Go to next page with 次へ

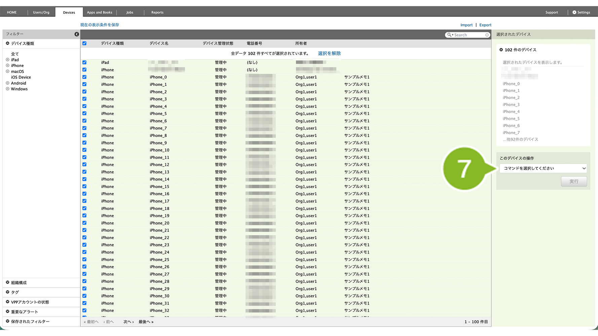[x=128, y=322]
